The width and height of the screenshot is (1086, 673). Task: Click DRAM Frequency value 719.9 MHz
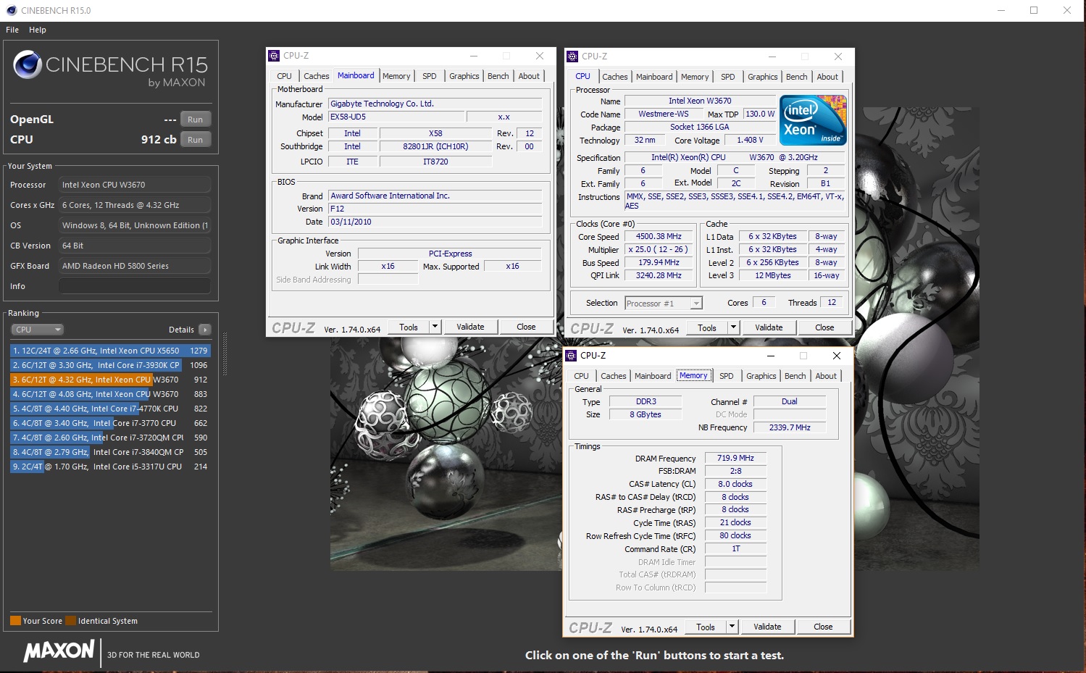pos(735,458)
